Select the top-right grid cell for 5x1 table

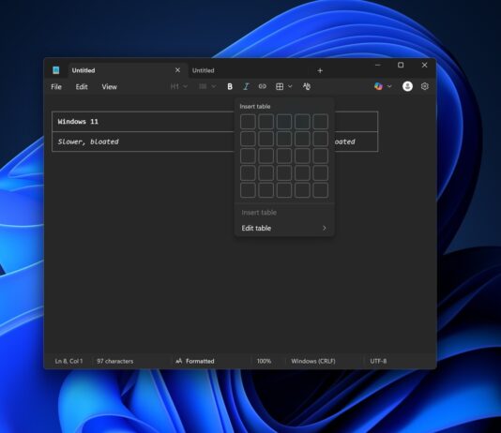[321, 122]
